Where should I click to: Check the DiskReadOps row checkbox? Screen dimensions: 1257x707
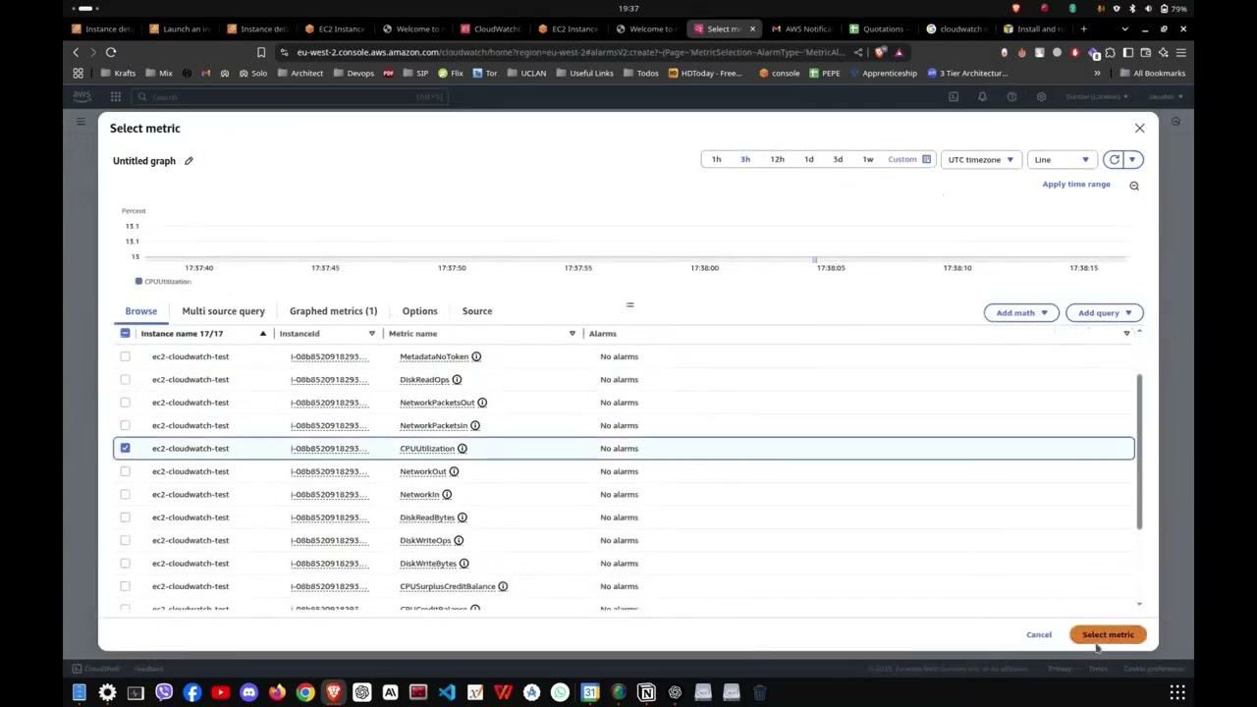click(x=125, y=379)
